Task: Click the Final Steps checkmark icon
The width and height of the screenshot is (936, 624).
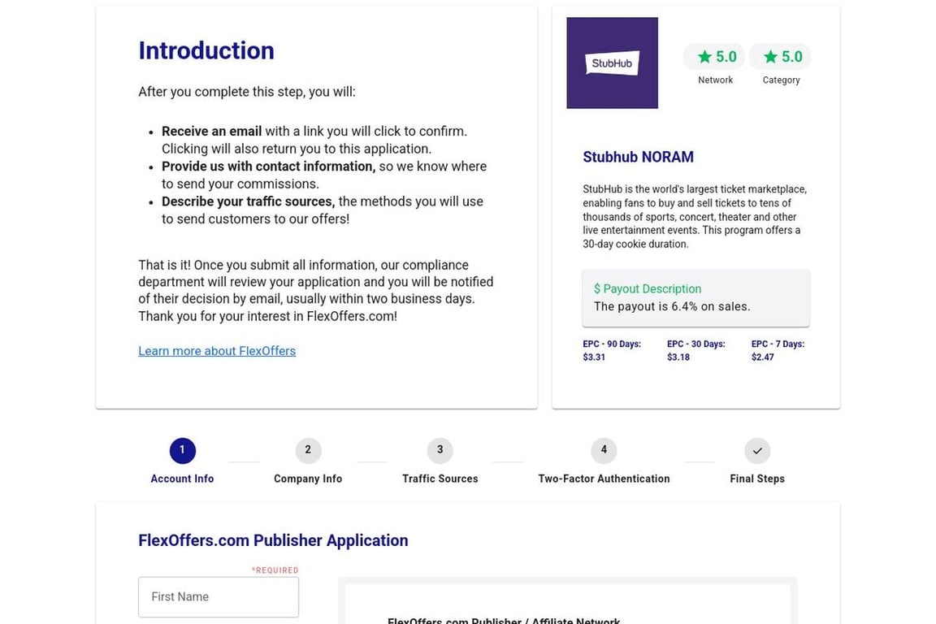Action: [757, 450]
